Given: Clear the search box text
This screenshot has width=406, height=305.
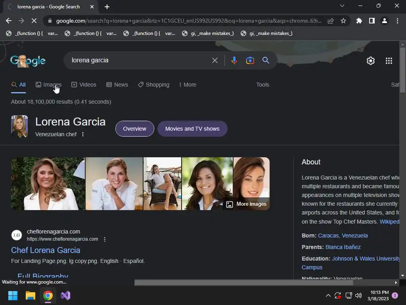Looking at the screenshot, I should point(215,60).
